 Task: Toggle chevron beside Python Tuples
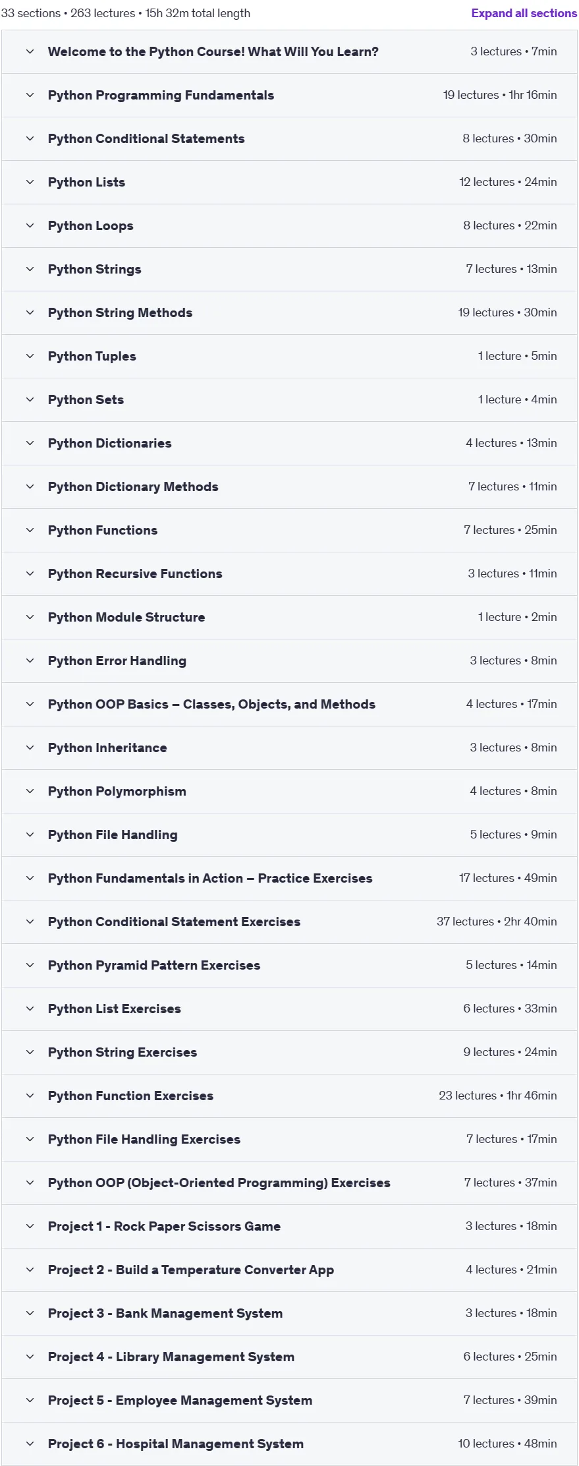[x=30, y=356]
